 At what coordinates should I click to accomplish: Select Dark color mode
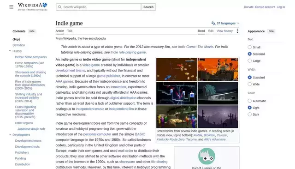pyautogui.click(x=249, y=115)
